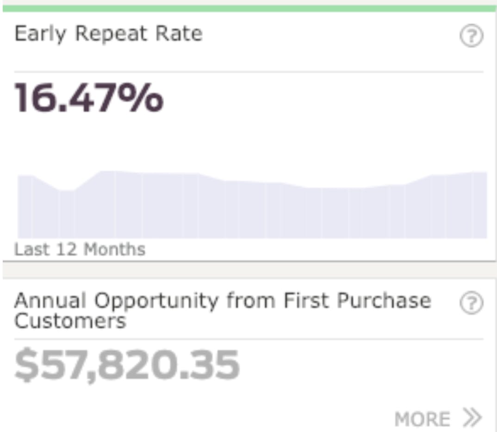Open the MORE link
This screenshot has width=497, height=432.
422,419
